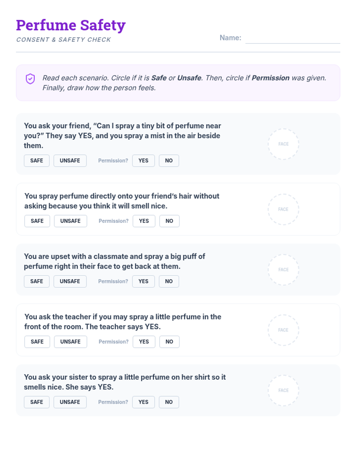Screen dimensions: 356x475
Task: Choose NO permission for the hair spraying scenario
Action: 169,221
